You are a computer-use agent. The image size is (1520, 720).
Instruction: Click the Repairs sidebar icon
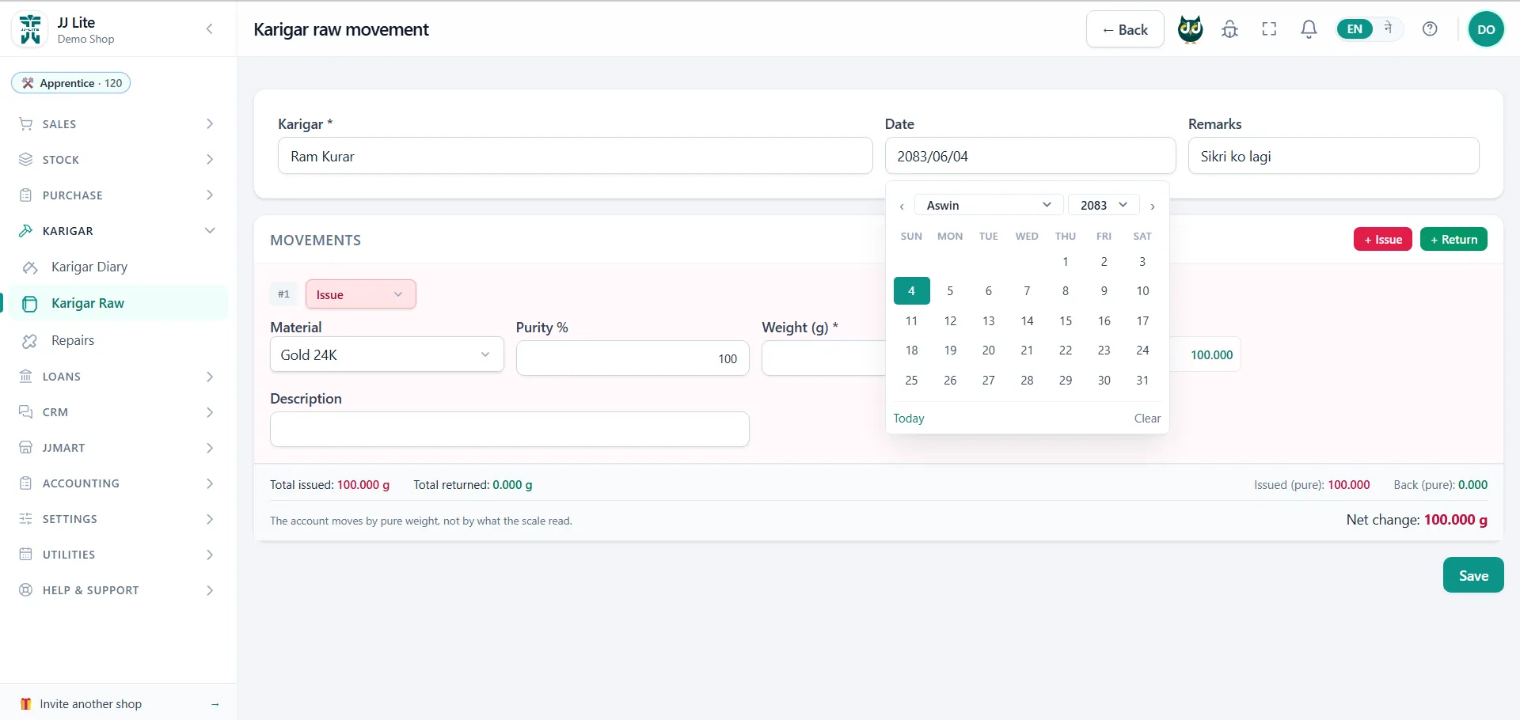click(x=30, y=341)
